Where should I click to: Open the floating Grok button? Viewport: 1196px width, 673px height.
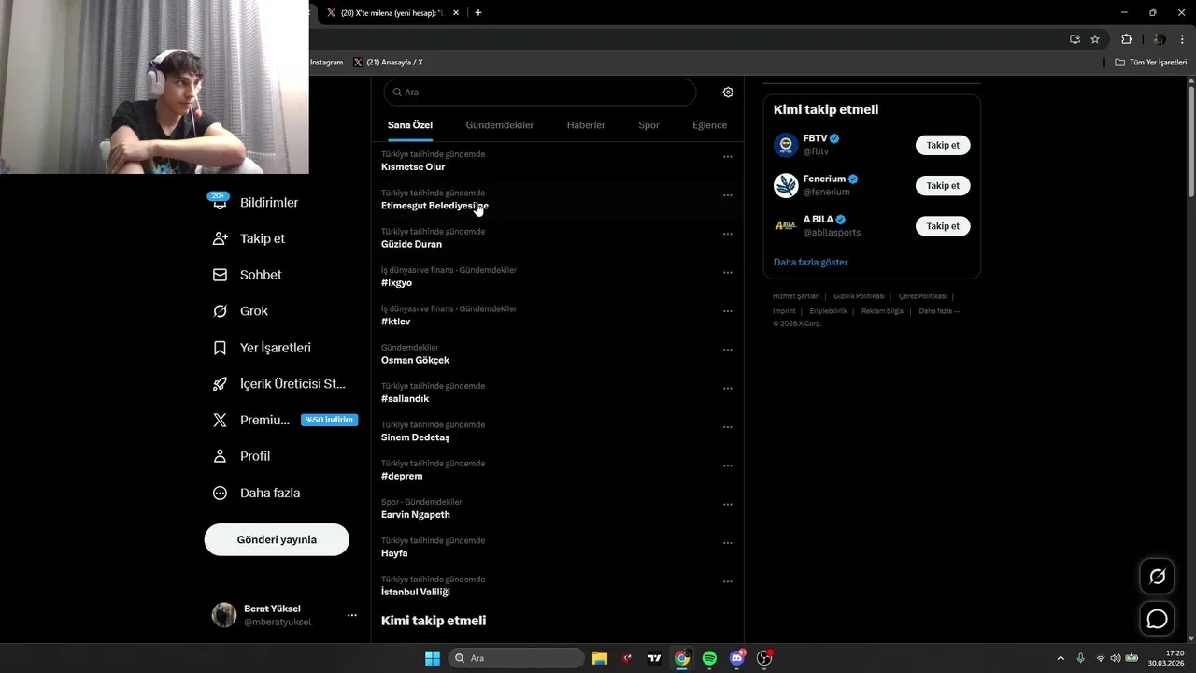click(x=1157, y=576)
